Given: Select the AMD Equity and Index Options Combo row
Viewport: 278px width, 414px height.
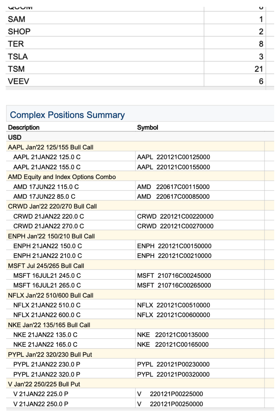Looking at the screenshot, I should (62, 177).
